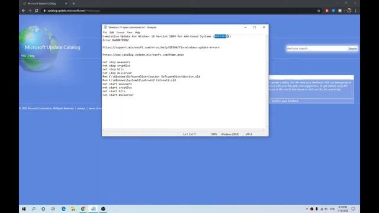This screenshot has width=379, height=213.
Task: Open the blue shield extension in Chrome
Action: 333,11
